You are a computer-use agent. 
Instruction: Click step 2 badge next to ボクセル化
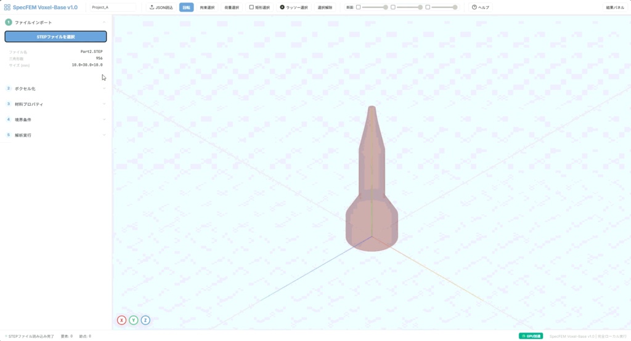click(9, 89)
